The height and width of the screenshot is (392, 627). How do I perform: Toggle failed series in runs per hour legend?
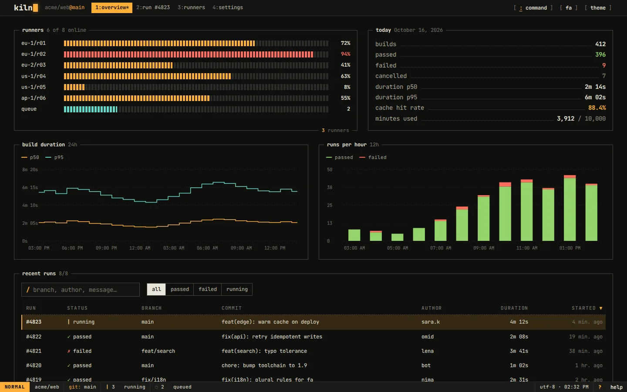tap(373, 157)
